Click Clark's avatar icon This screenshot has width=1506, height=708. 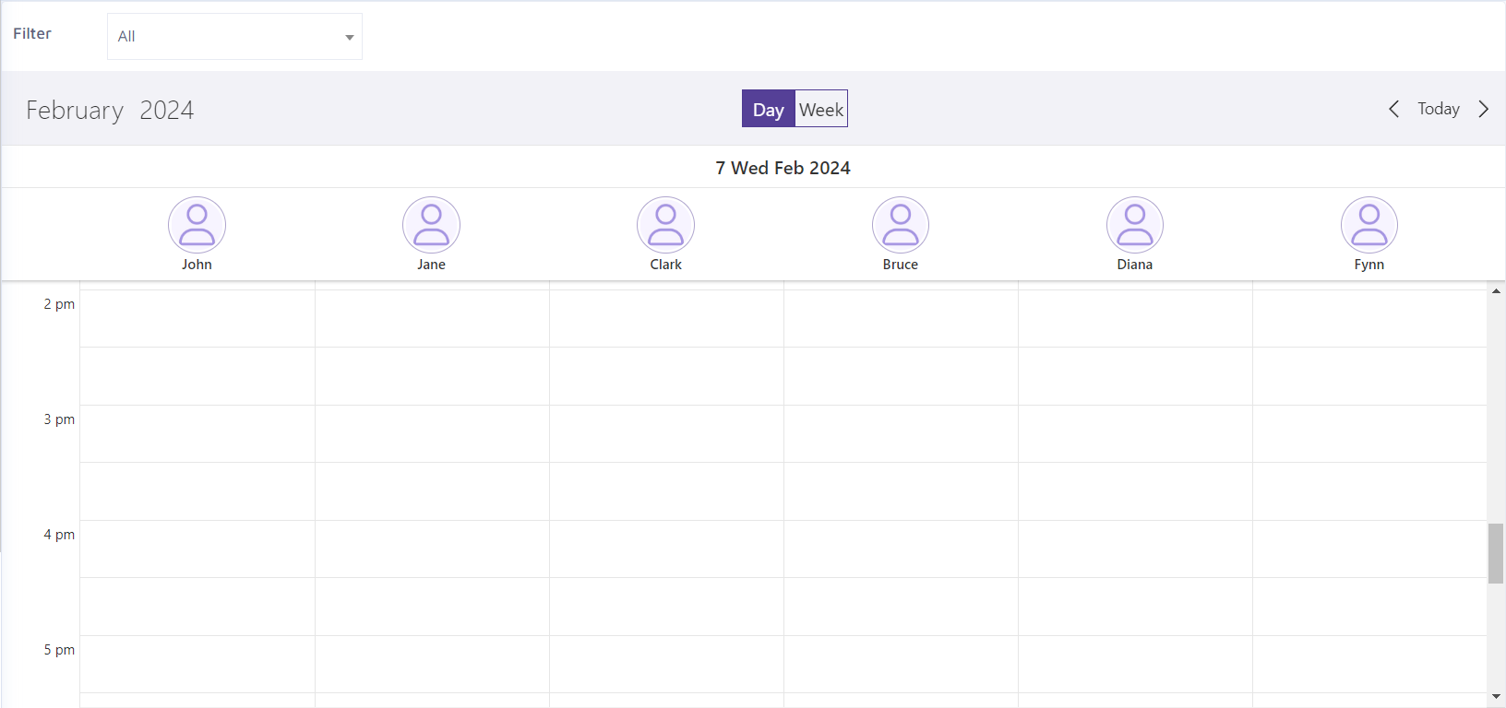click(665, 225)
